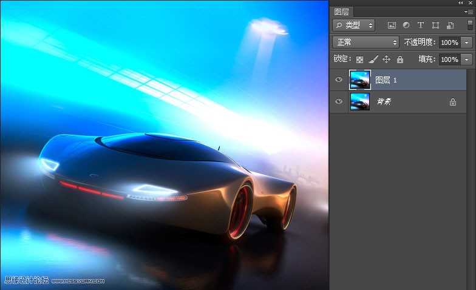This screenshot has width=476, height=290.
Task: Filter layers by text type icon
Action: [421, 25]
